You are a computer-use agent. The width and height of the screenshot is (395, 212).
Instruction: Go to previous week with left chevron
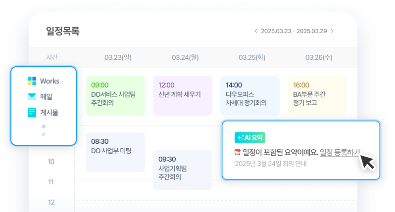coord(255,31)
